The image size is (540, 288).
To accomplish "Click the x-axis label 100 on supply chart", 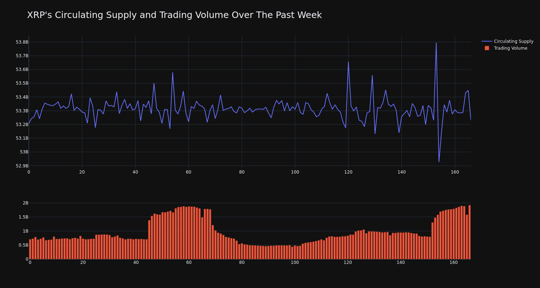I will click(x=295, y=172).
